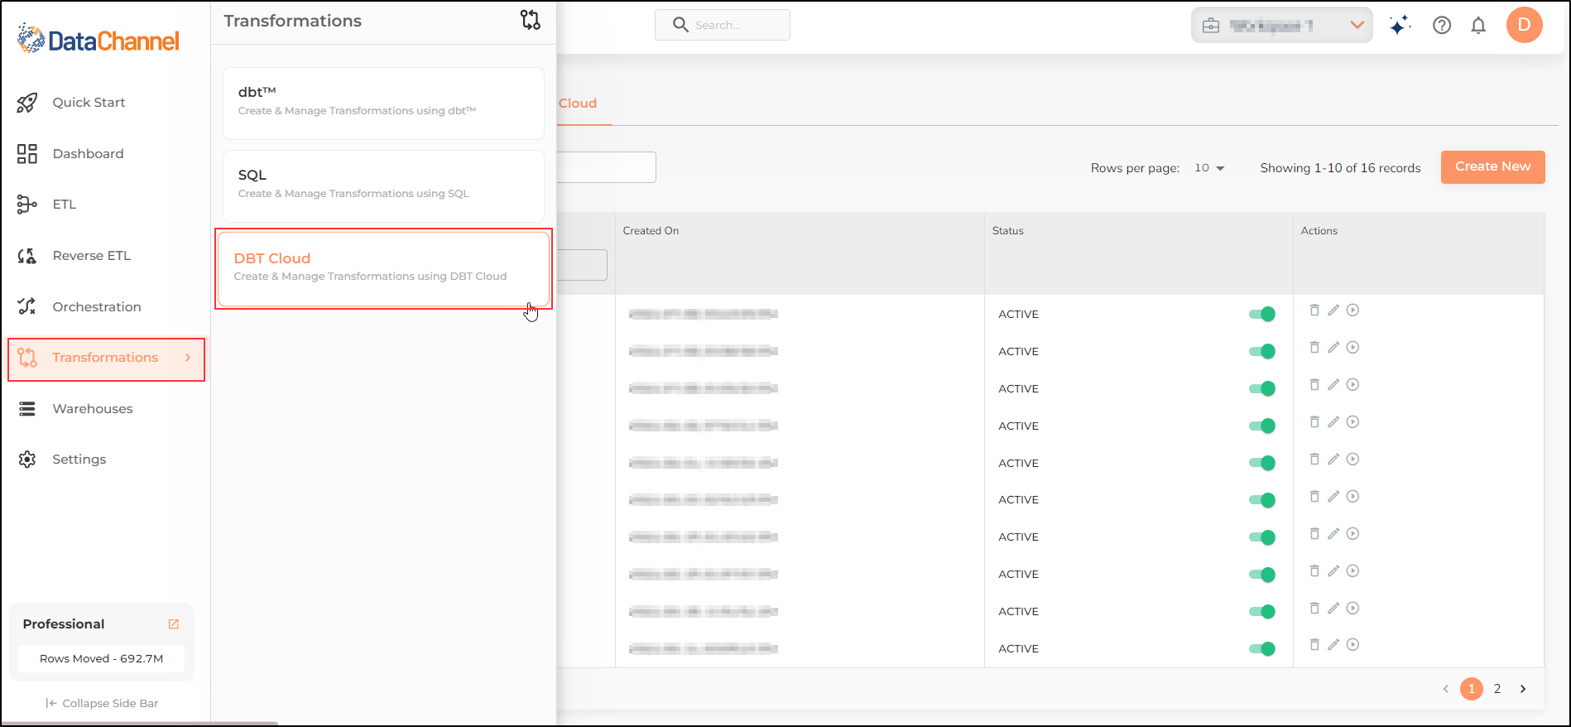
Task: Toggle ACTIVE switch in last row
Action: (1262, 649)
